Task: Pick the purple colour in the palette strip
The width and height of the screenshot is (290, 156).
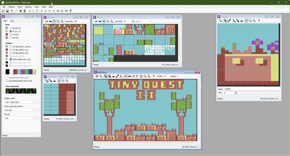Action: click(x=23, y=72)
